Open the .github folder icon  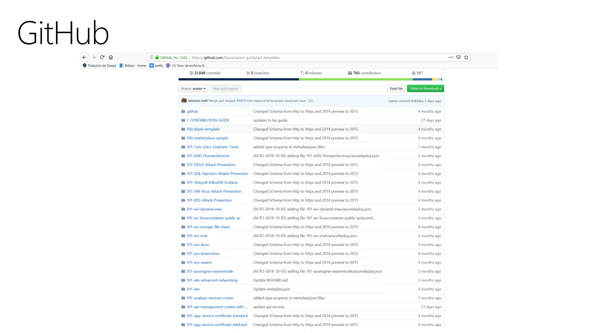[x=183, y=111]
